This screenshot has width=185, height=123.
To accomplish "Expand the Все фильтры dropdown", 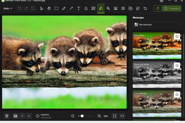I will click(157, 25).
